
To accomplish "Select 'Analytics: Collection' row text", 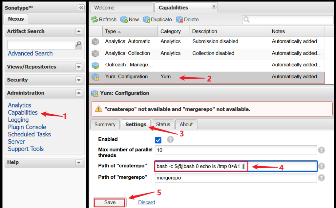I will coord(128,53).
